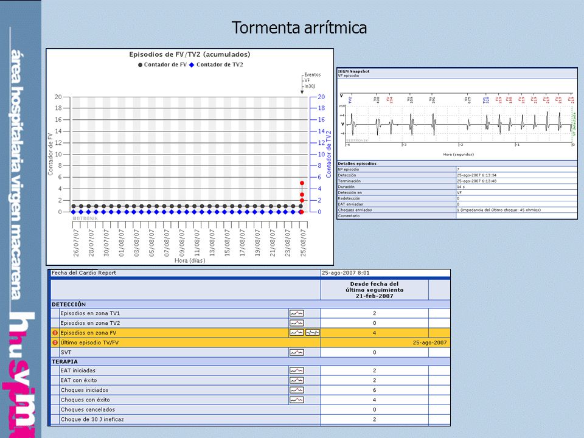Click 'Desde fecha del último seguimiento' column header
Image resolution: width=584 pixels, height=438 pixels.
click(374, 290)
